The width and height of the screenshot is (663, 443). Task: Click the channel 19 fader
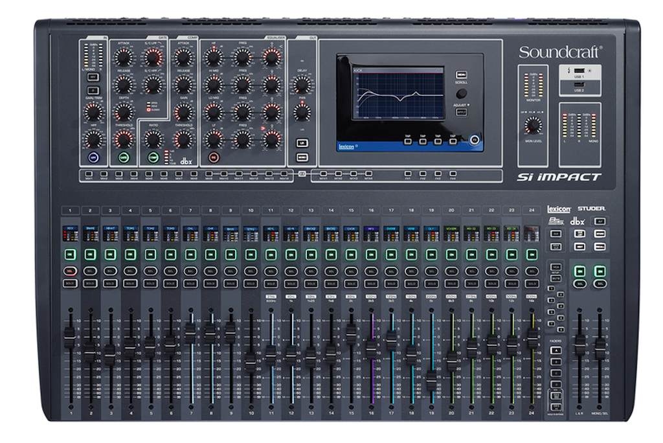(x=431, y=380)
